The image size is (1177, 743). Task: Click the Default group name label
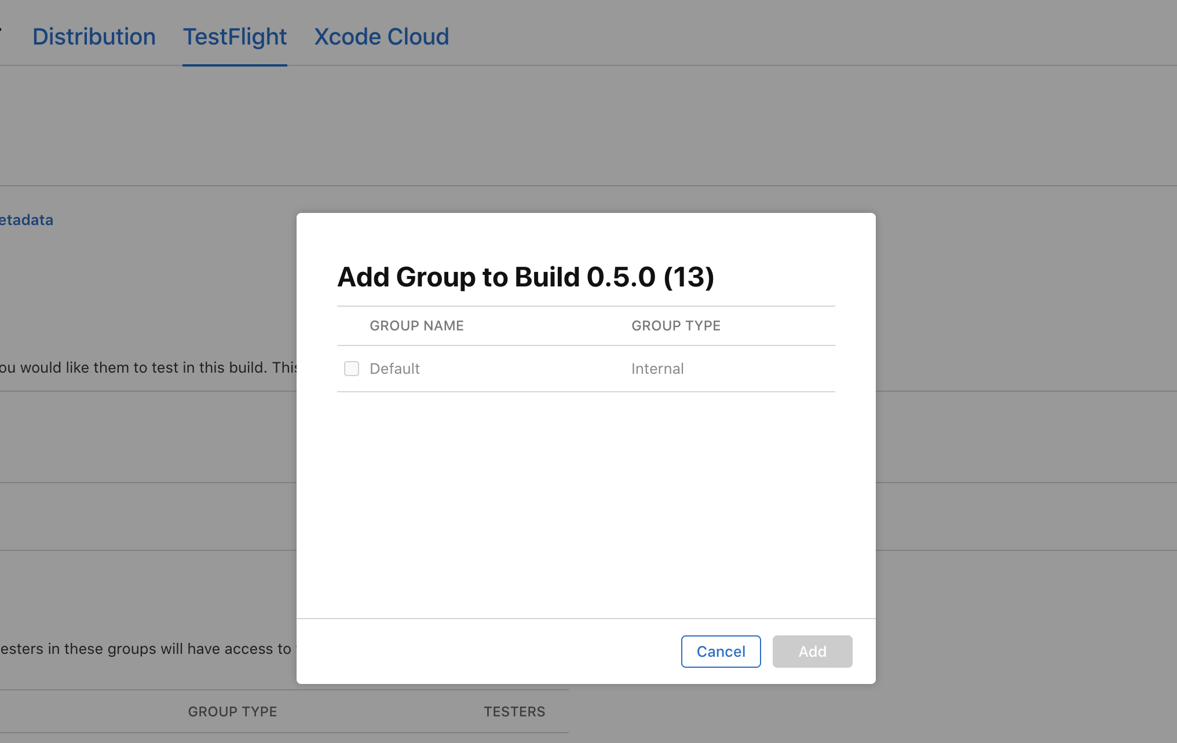394,369
